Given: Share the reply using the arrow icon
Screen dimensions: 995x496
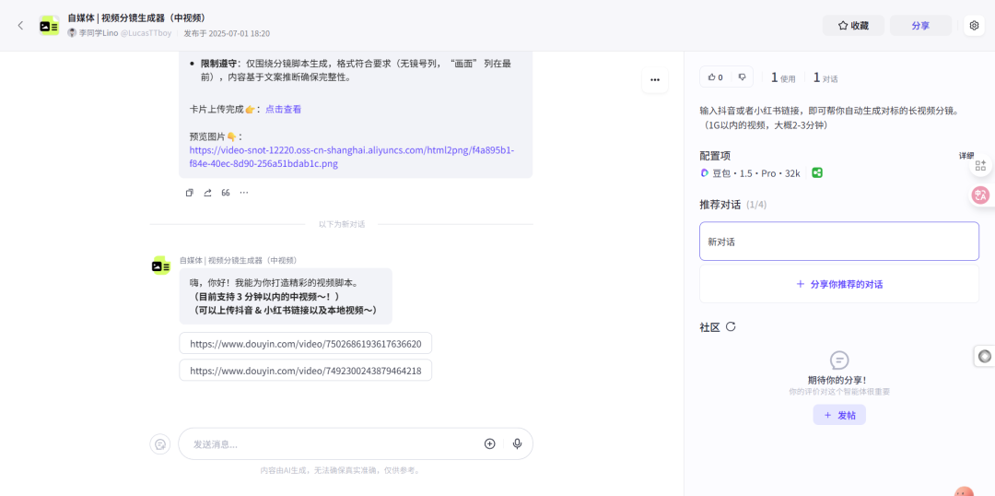Looking at the screenshot, I should 207,193.
